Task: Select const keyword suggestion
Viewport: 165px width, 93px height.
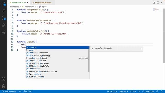Action: (57, 50)
